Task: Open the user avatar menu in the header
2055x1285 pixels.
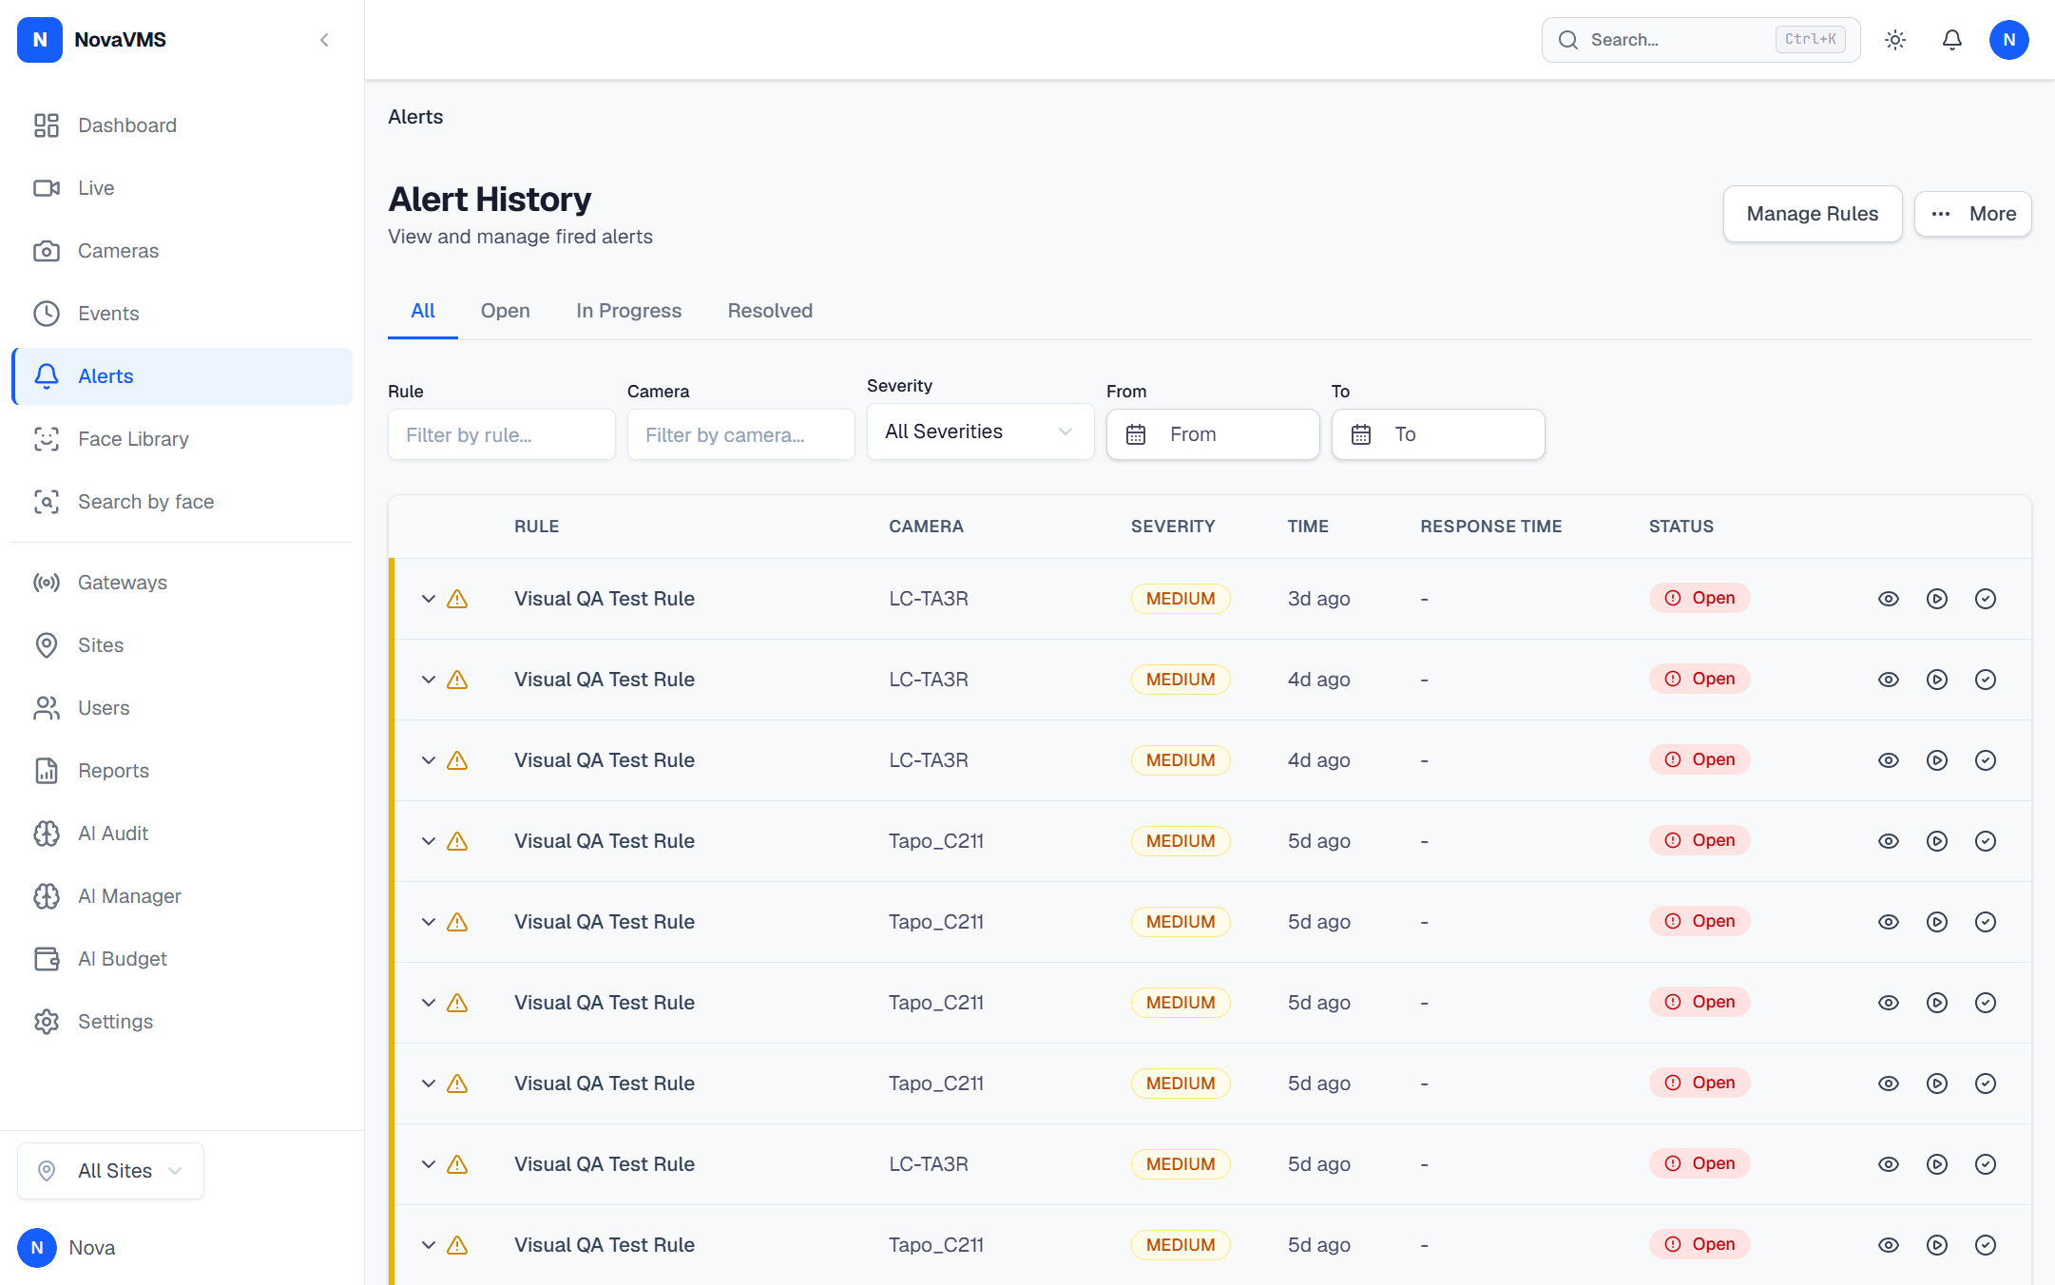Action: (2009, 40)
